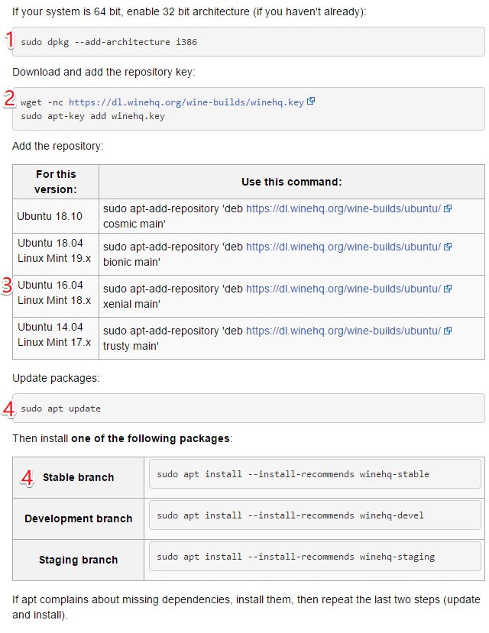
Task: Click 'one of the following packages' bold text
Action: (x=151, y=438)
